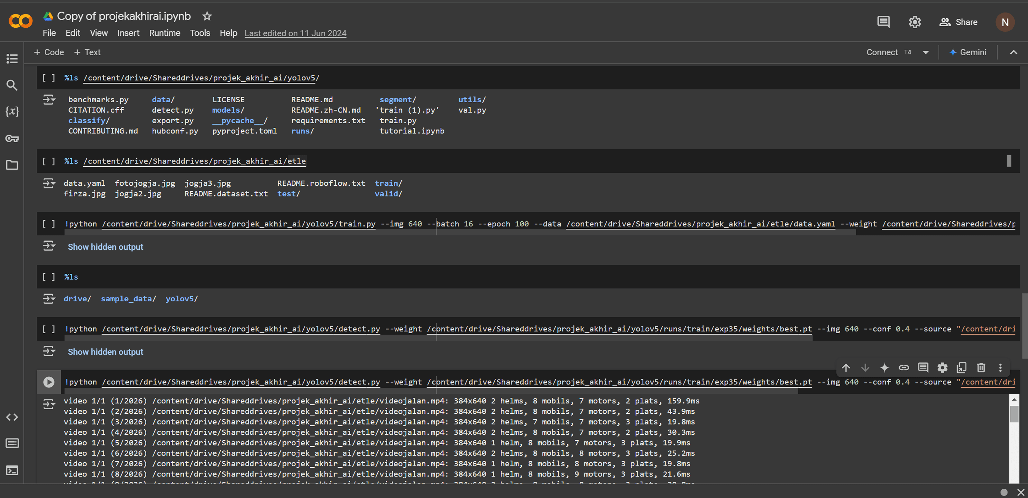Open the View menu
This screenshot has height=498, width=1028.
[x=98, y=33]
